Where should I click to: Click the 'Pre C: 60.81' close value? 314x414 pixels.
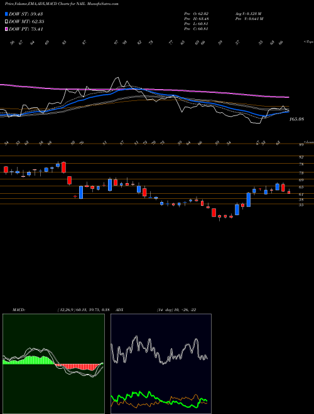[197, 29]
